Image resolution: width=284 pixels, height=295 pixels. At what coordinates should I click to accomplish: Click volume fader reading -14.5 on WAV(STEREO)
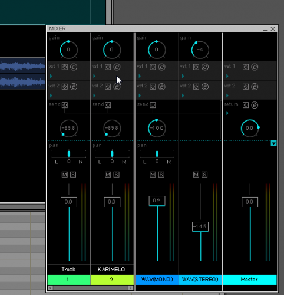tap(200, 227)
